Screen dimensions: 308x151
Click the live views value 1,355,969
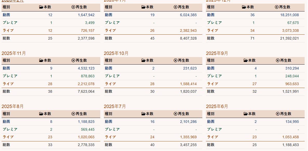click(188, 137)
